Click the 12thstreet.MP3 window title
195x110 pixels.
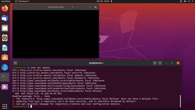coord(55,7)
